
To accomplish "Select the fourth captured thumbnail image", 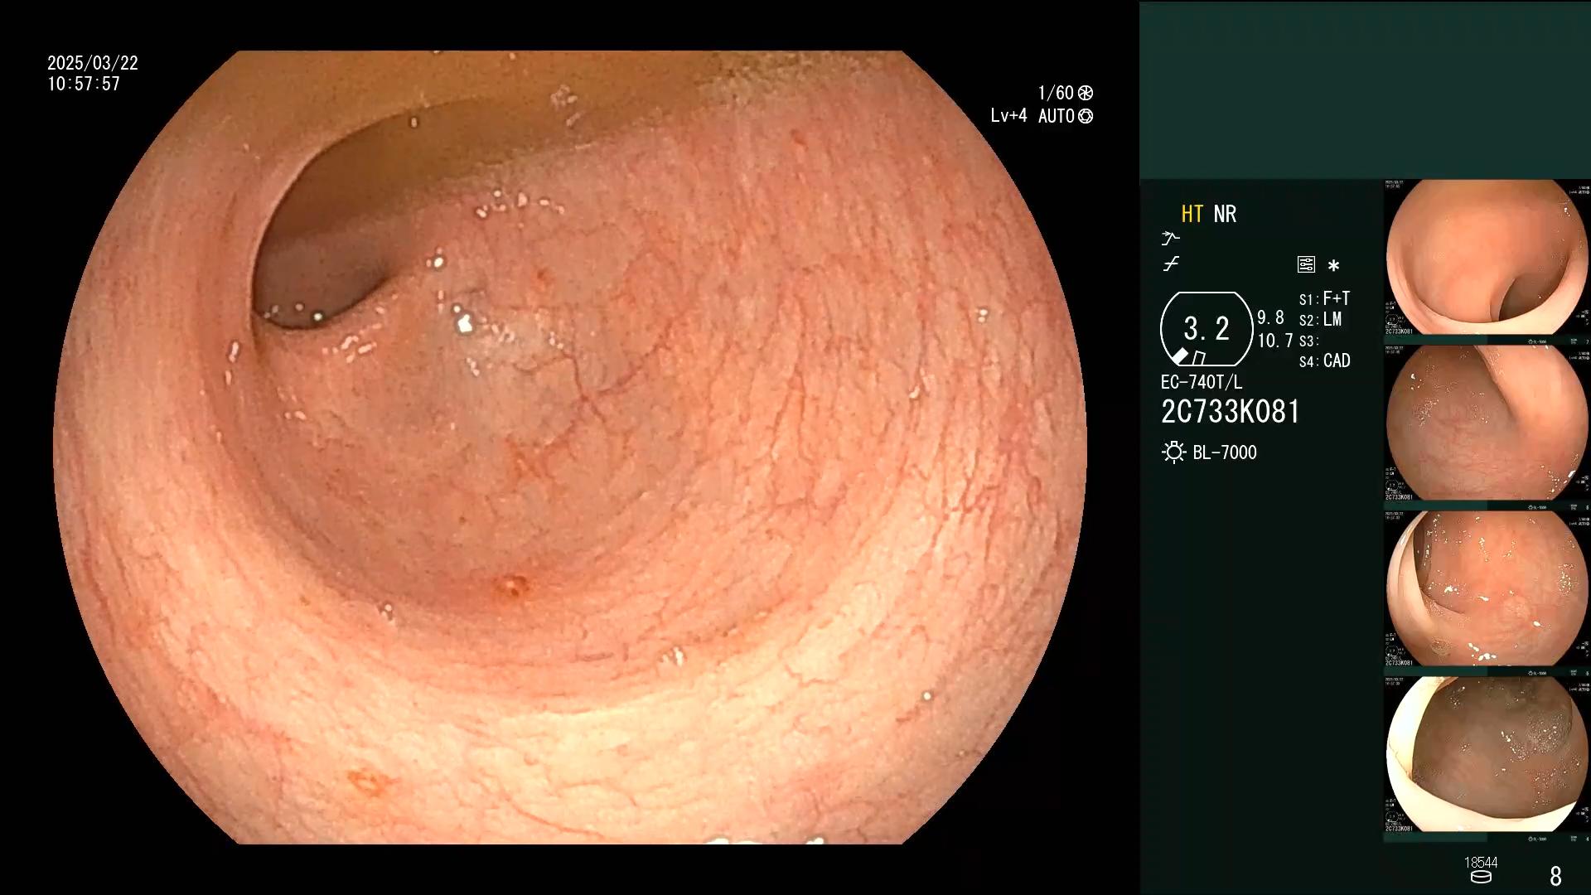I will [x=1487, y=755].
